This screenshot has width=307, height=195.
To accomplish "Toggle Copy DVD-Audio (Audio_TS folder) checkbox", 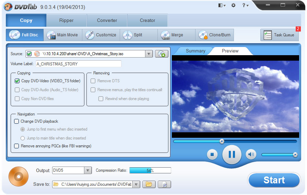I will click(17, 90).
